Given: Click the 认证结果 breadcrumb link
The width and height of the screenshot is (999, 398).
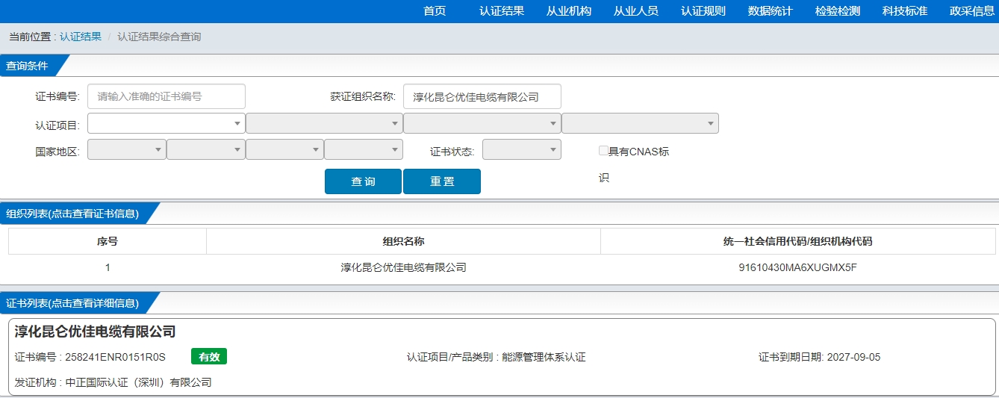Looking at the screenshot, I should coord(81,37).
